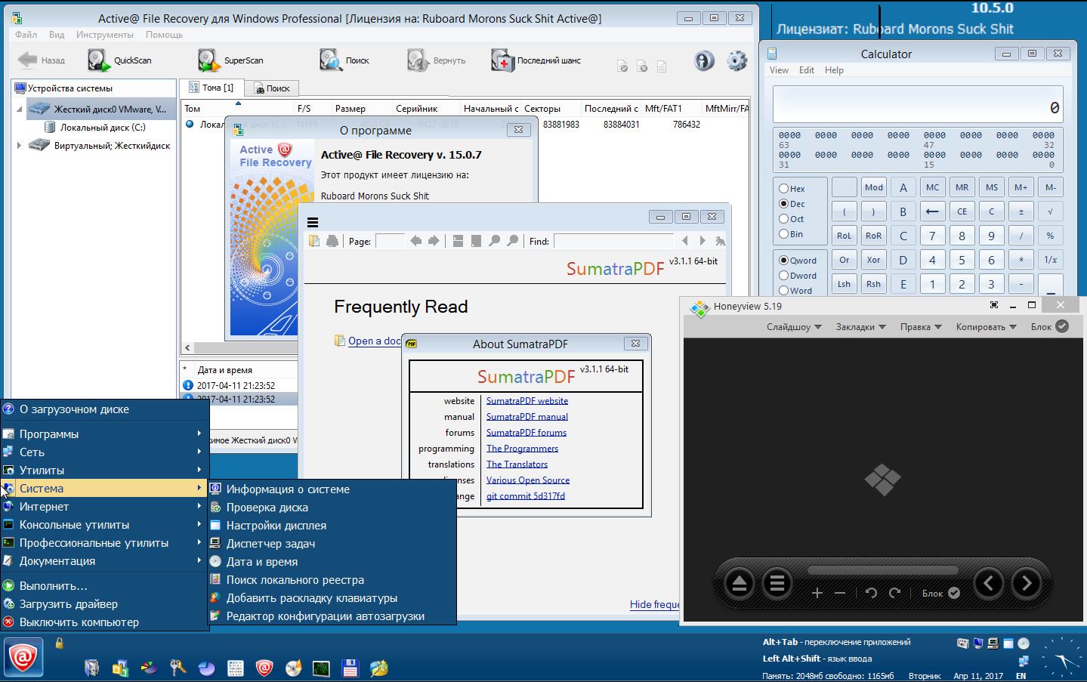Click Honeyview rotate clockwise icon
This screenshot has height=682, width=1087.
pyautogui.click(x=895, y=593)
